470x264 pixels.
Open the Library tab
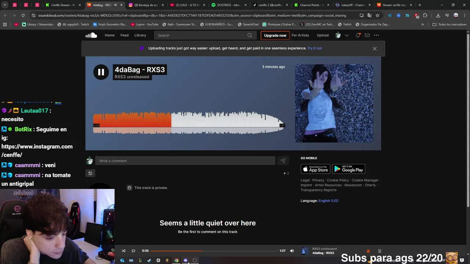tap(140, 35)
